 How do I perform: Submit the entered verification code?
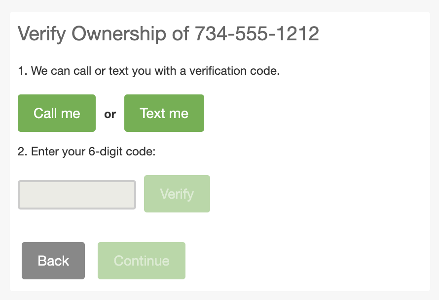point(177,194)
